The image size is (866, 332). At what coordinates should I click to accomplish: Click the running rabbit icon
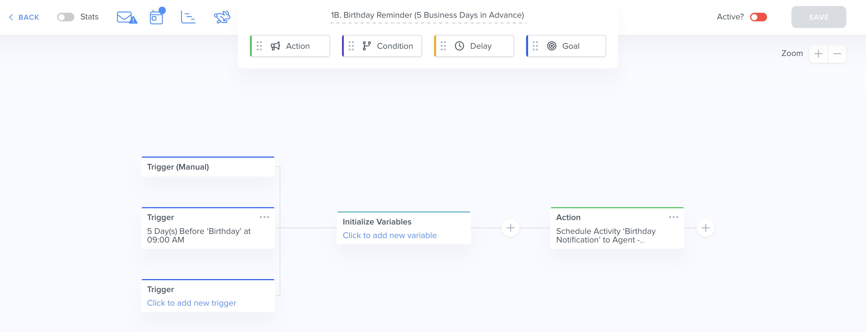pos(222,17)
